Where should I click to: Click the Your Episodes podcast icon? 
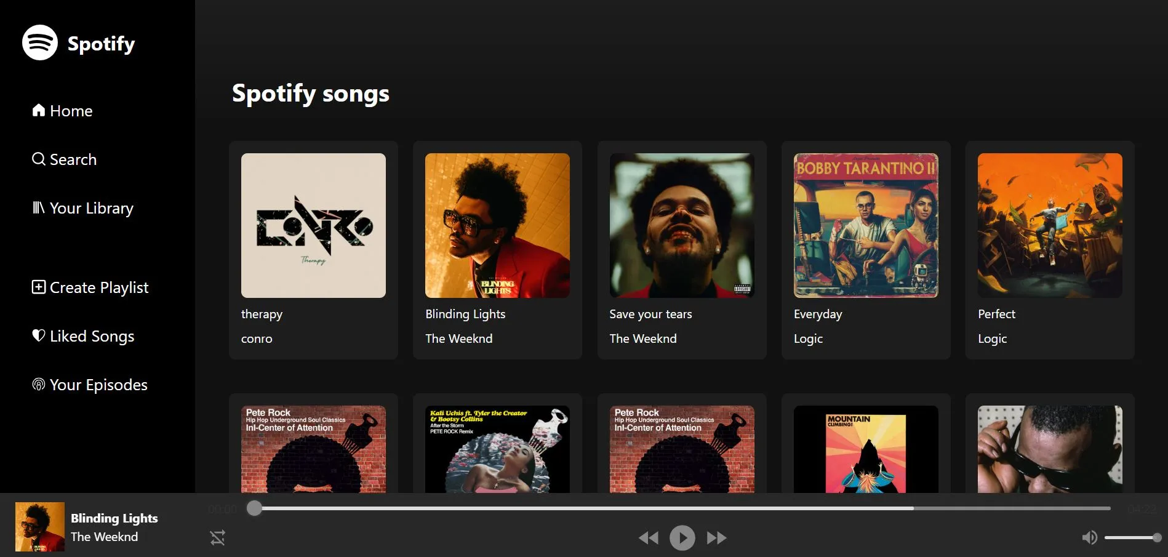point(39,384)
